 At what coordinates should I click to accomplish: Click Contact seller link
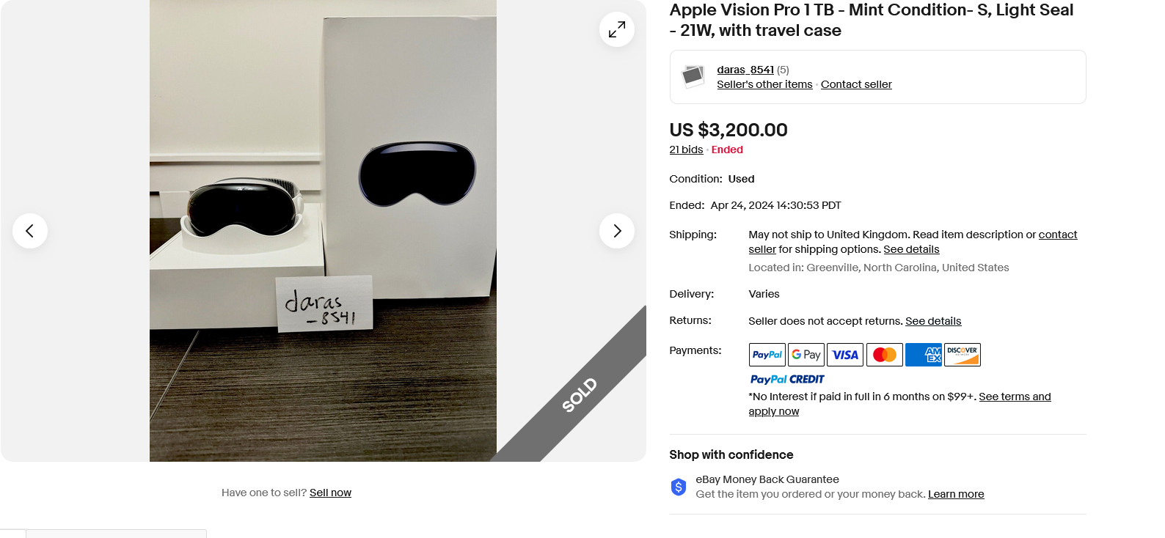point(856,84)
